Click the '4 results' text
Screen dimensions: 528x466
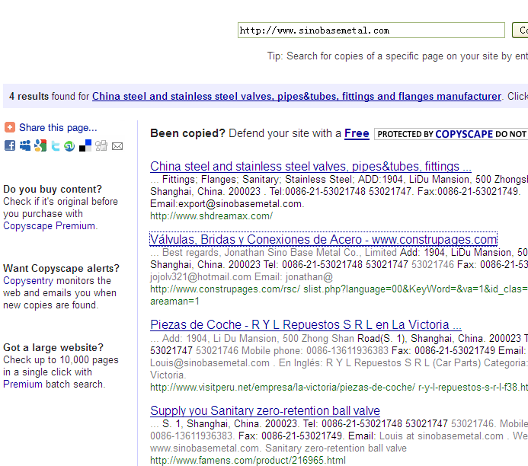[29, 97]
